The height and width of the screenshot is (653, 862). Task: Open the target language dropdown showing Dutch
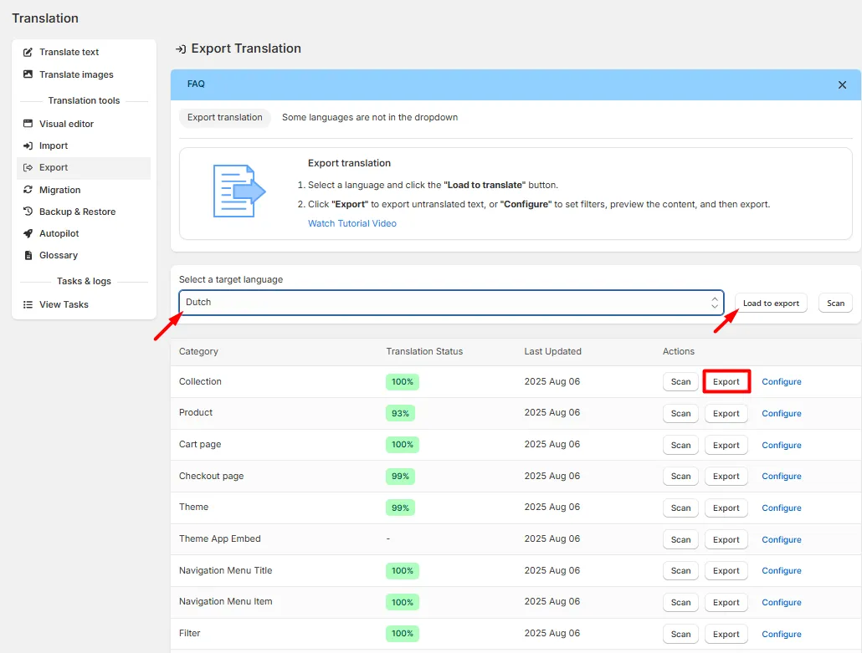click(451, 303)
